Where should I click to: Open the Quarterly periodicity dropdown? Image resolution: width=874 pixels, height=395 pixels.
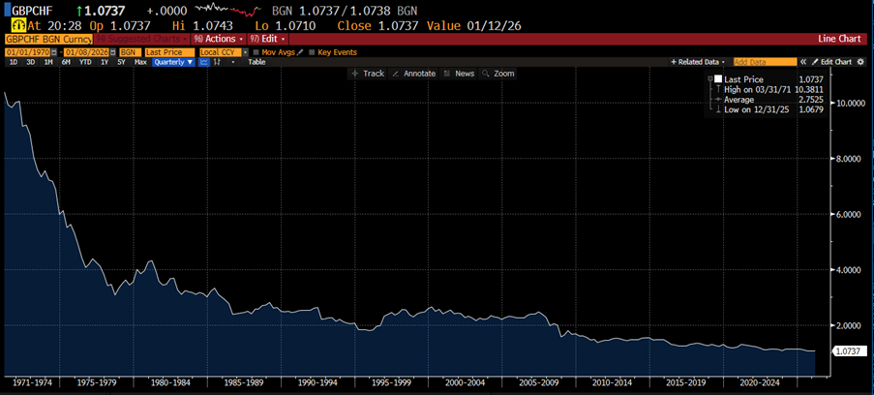174,62
